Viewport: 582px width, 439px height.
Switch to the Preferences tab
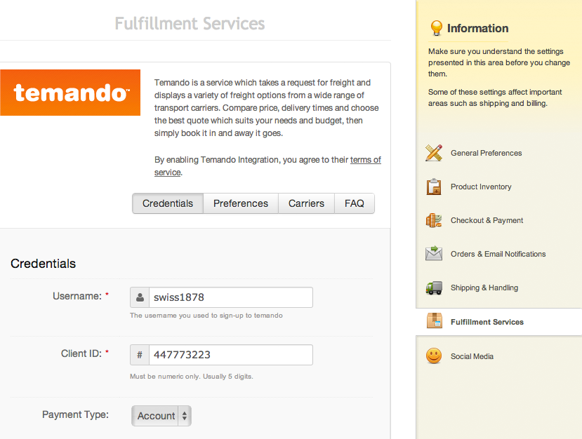[241, 203]
